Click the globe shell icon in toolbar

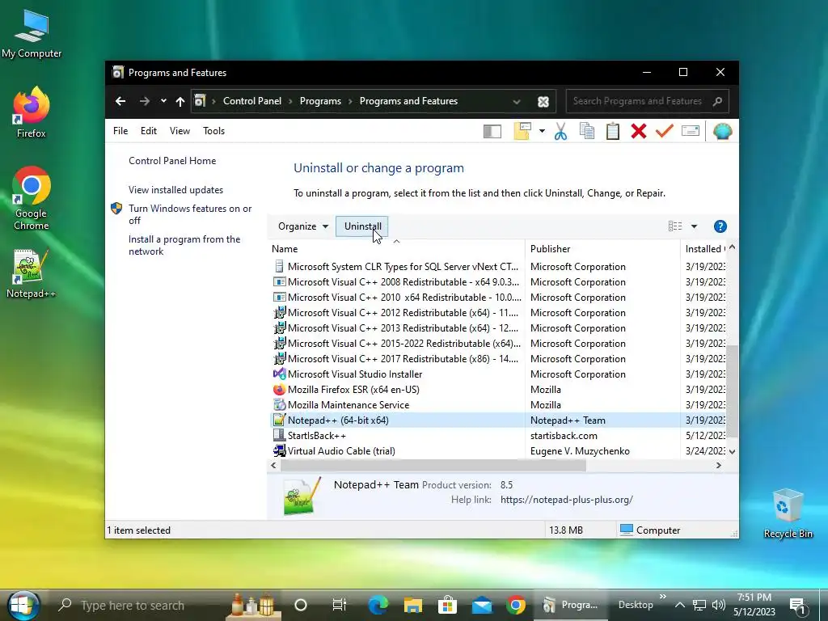point(722,131)
